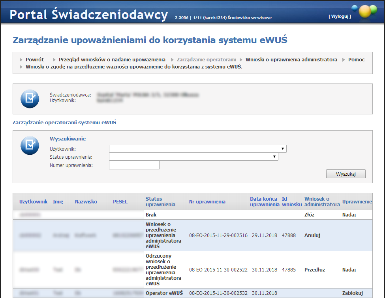The height and width of the screenshot is (298, 385).
Task: Click the checkmark icon beside Świadczeniodawca
Action: click(x=30, y=99)
